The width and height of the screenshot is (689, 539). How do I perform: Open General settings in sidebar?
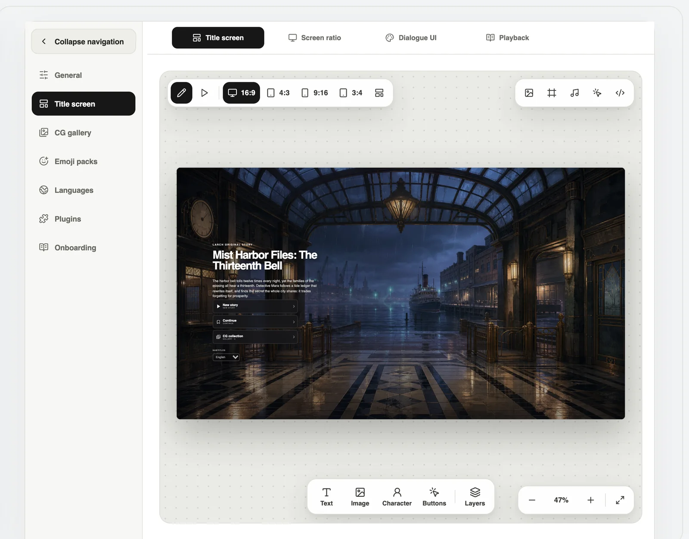[x=84, y=75]
